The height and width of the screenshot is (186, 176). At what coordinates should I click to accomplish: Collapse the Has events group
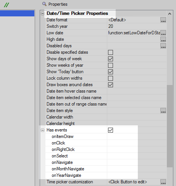pyautogui.click(x=43, y=130)
